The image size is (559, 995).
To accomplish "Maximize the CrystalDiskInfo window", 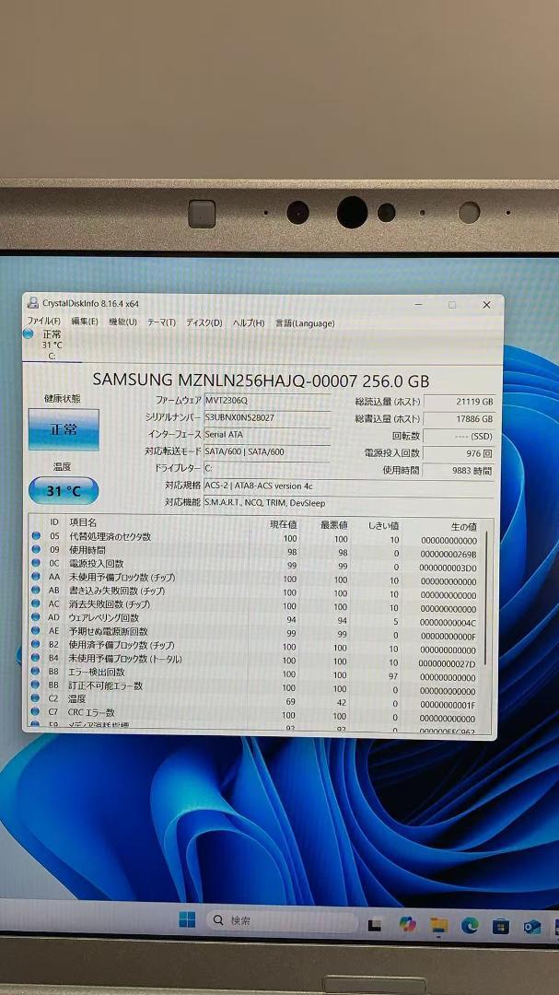I will tap(452, 305).
